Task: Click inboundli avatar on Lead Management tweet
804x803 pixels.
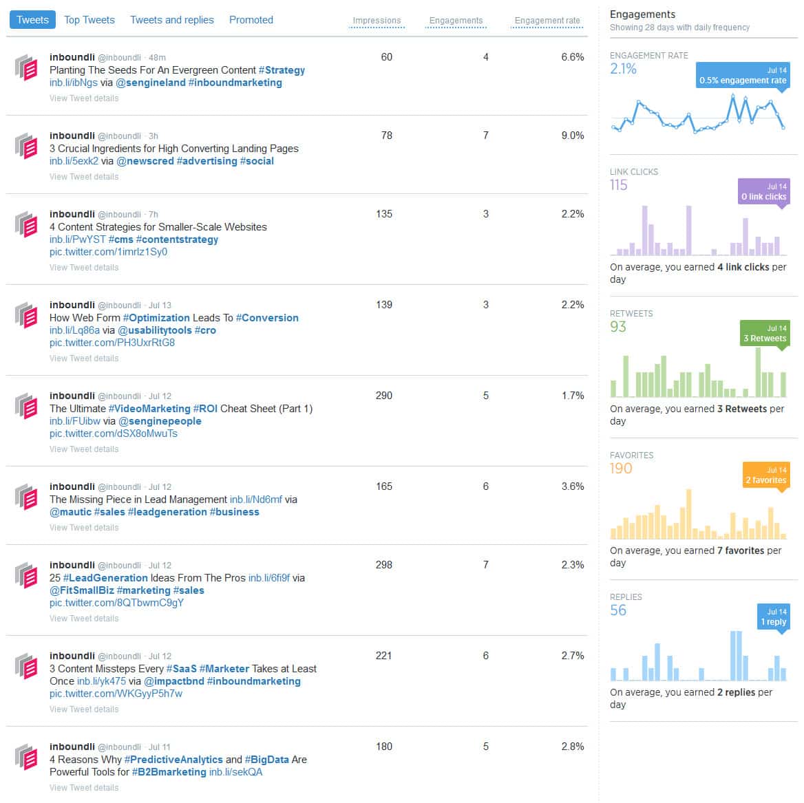Action: tap(26, 497)
